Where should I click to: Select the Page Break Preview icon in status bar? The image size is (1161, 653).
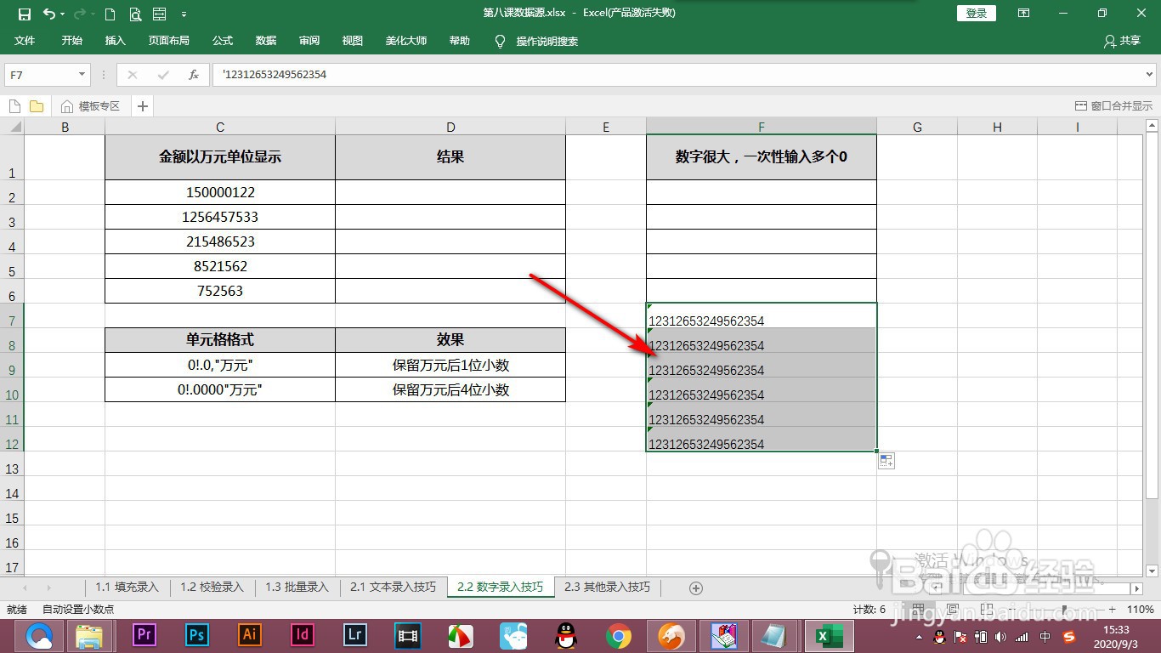(986, 609)
